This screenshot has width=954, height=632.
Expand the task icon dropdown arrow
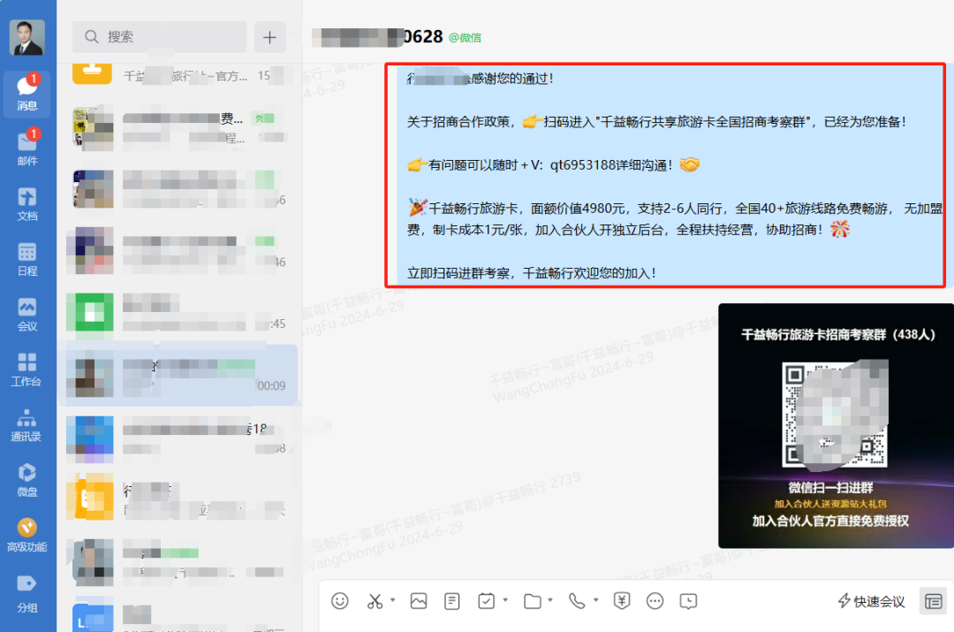tap(505, 600)
